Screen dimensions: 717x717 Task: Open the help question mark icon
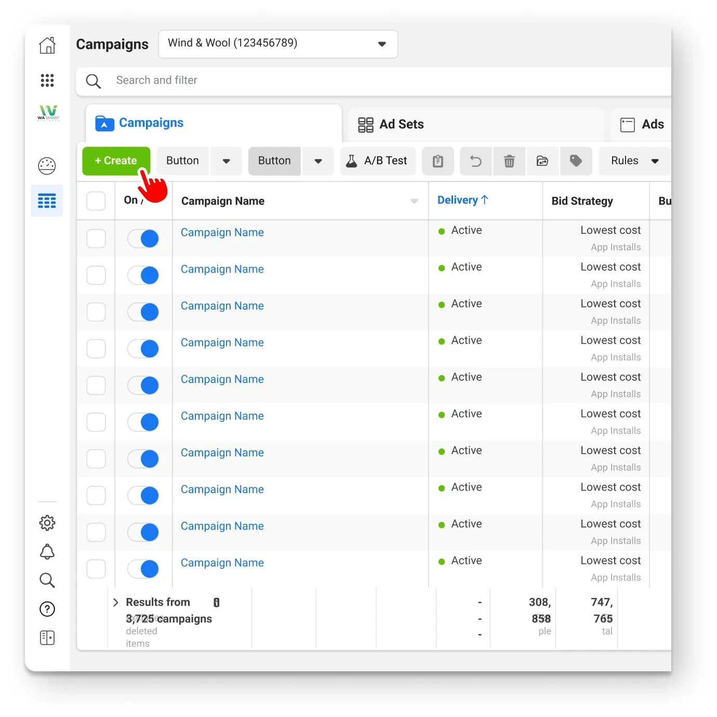(x=47, y=609)
